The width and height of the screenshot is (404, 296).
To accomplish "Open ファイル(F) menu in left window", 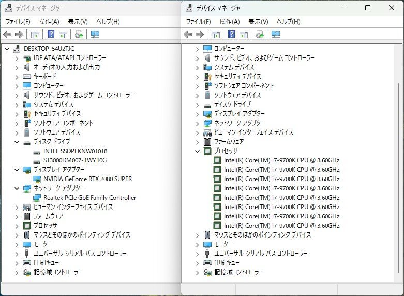I will [x=18, y=22].
